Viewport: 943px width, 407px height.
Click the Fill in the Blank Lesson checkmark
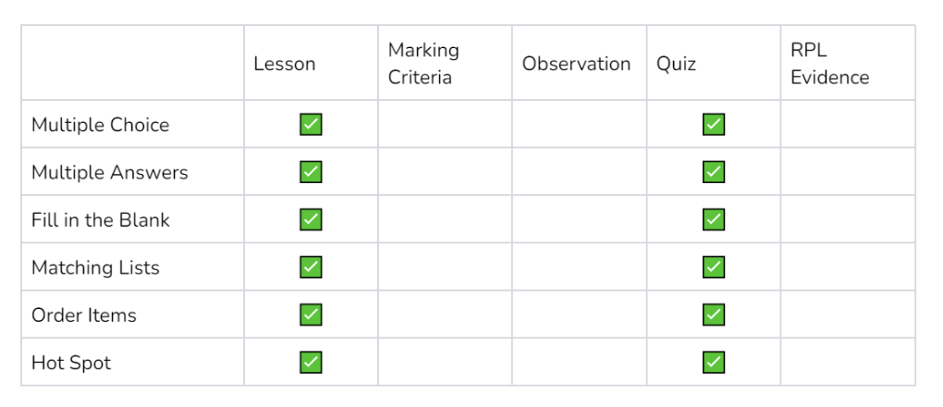coord(311,220)
